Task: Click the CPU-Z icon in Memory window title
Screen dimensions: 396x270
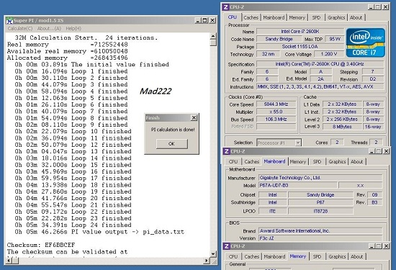Action: [227, 246]
